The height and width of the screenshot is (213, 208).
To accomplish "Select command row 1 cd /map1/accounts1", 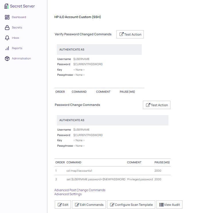I will (x=79, y=171).
